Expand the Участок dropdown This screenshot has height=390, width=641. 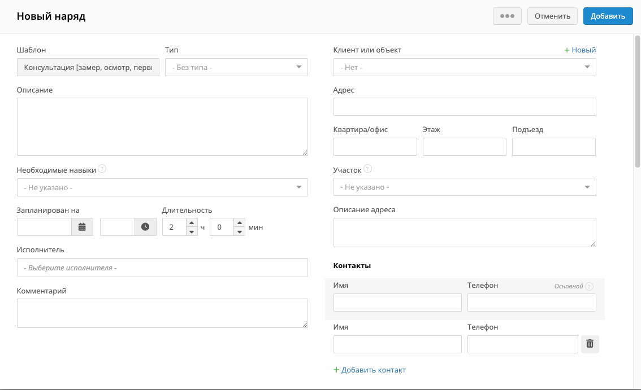click(465, 187)
